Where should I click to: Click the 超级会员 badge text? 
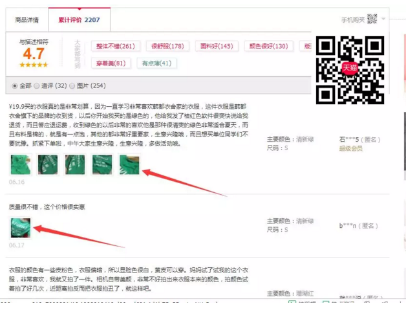tap(351, 148)
